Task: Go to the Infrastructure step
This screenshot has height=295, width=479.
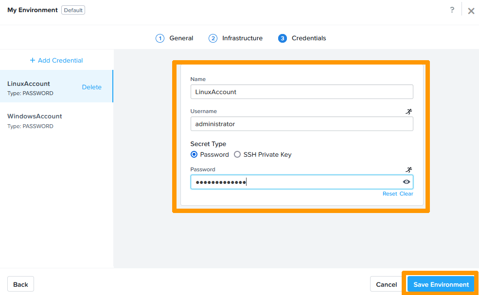Action: (236, 38)
